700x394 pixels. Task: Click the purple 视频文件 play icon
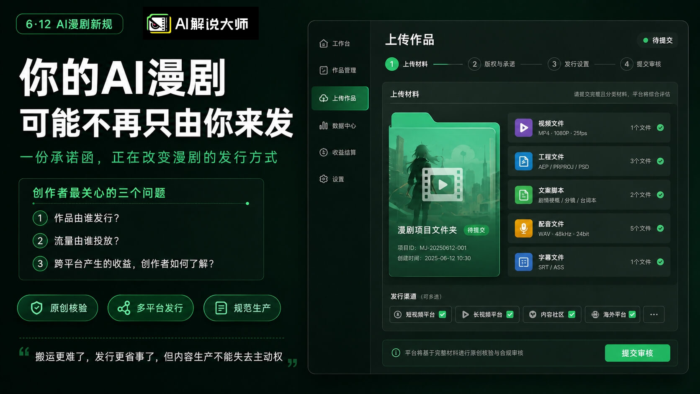tap(523, 128)
